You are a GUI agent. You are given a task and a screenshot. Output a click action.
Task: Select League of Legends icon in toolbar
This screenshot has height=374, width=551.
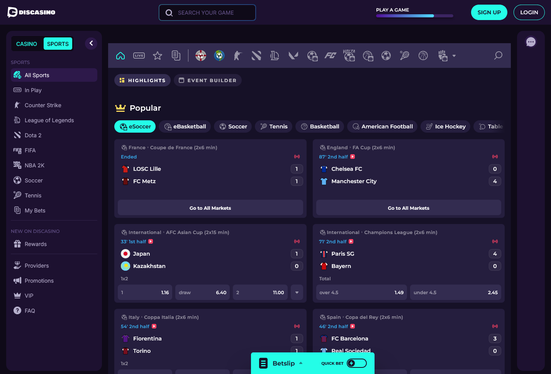(x=275, y=56)
